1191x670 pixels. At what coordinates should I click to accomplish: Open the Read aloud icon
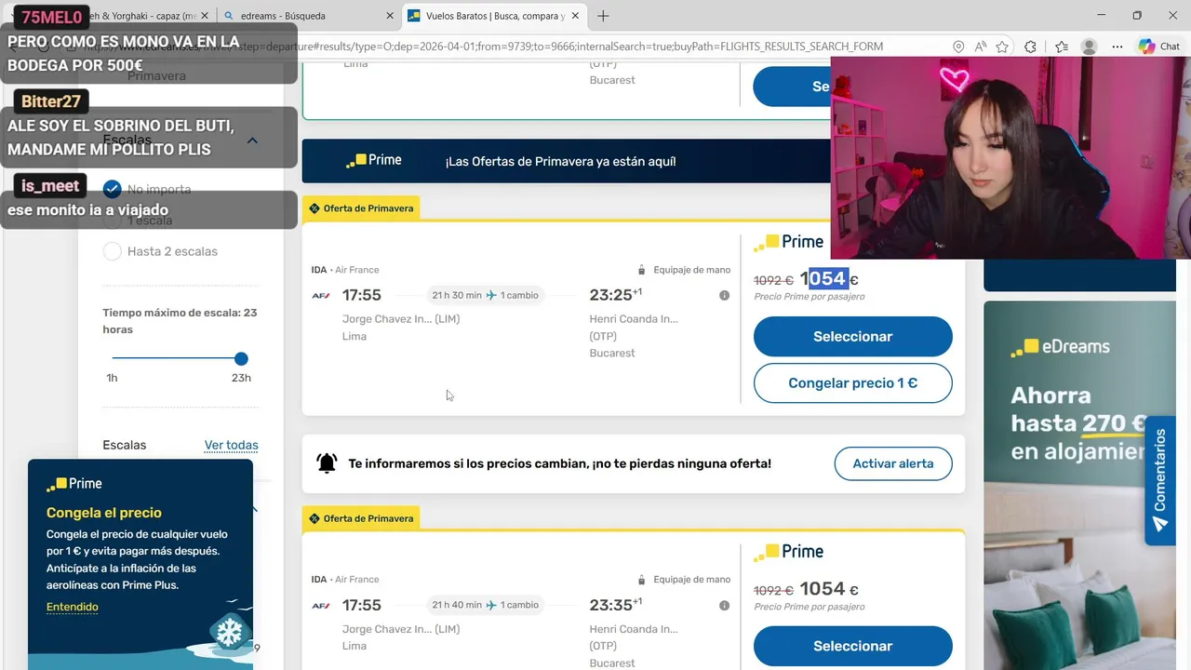click(981, 47)
